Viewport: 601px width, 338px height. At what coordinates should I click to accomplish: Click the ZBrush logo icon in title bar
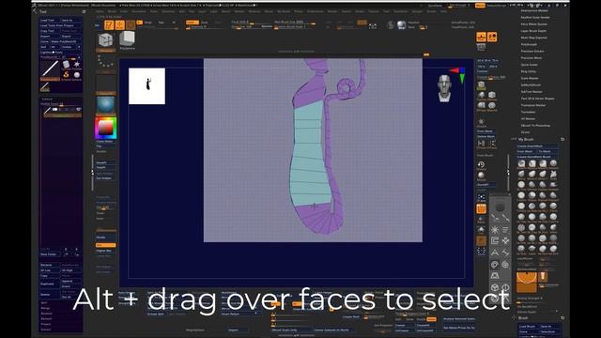coord(34,6)
